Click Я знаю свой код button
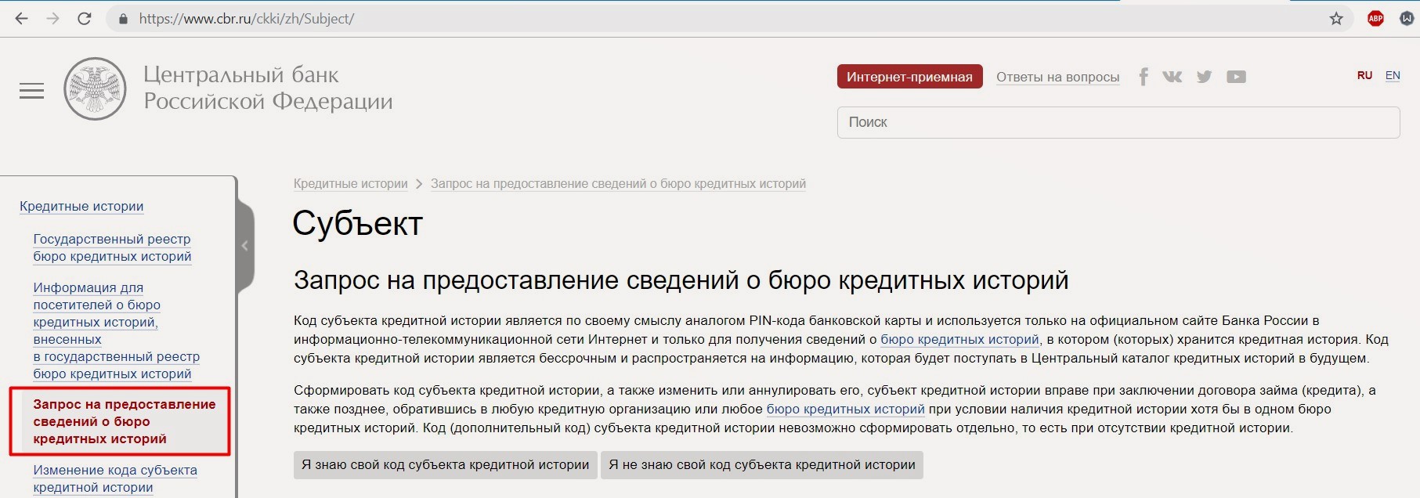1420x498 pixels. (445, 465)
